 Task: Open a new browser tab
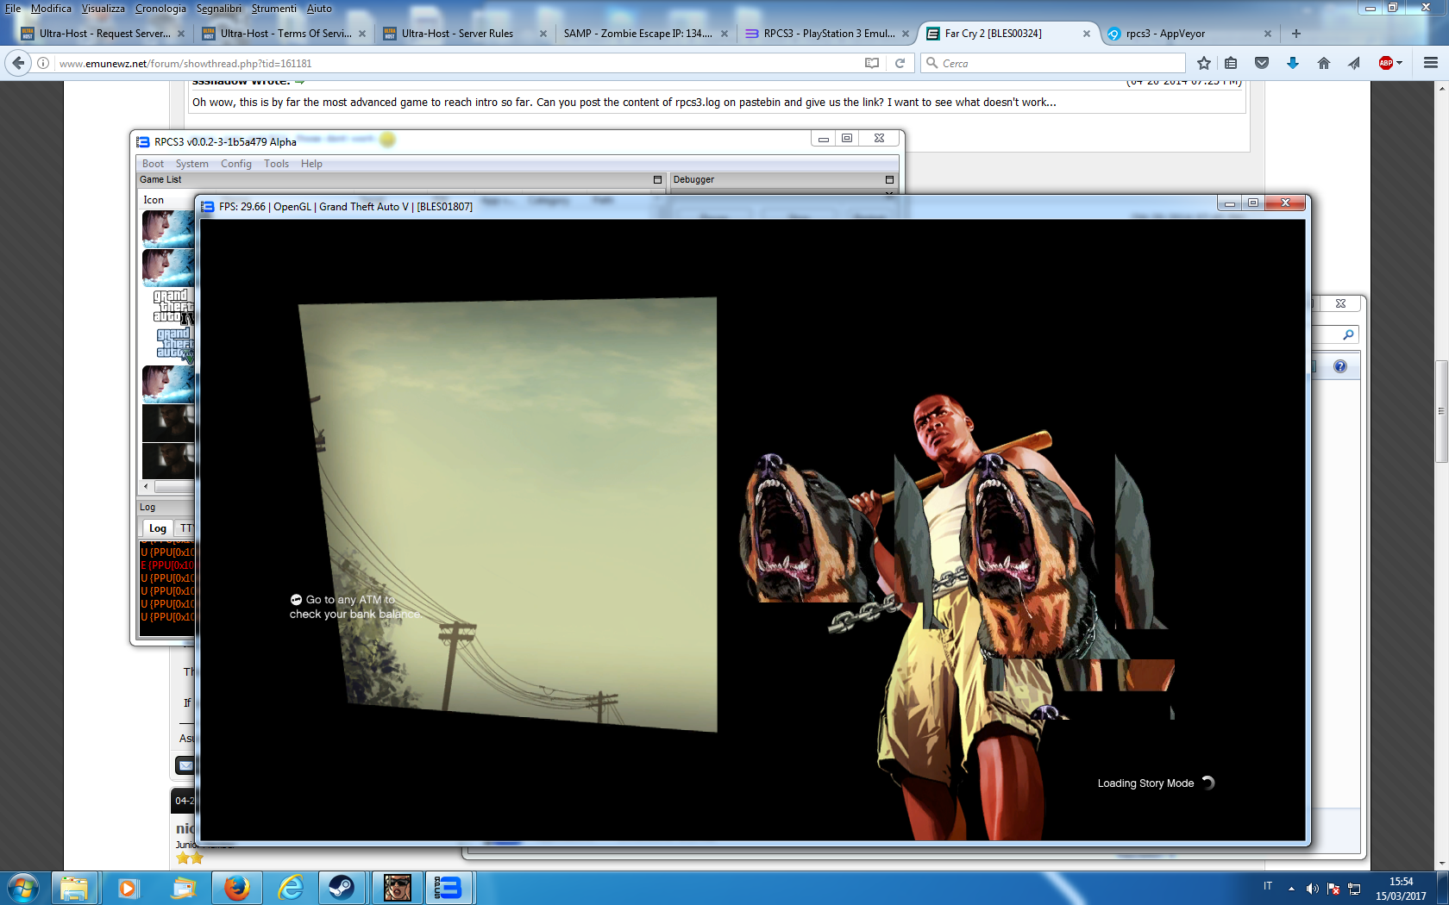[1295, 34]
